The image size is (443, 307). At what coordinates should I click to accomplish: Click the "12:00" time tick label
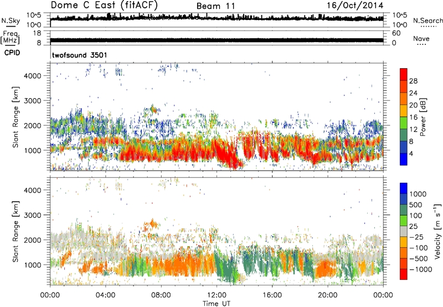217,295
